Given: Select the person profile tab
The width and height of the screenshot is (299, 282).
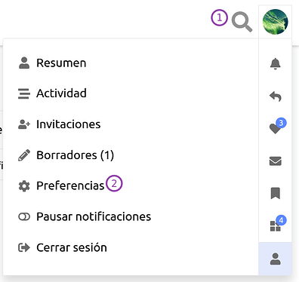Looking at the screenshot, I should pos(275,259).
